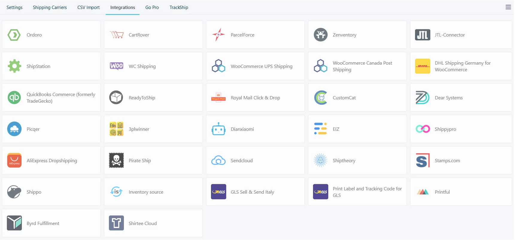Open the Sendcloud text link
Viewport: 515px width, 240px height.
click(x=241, y=161)
